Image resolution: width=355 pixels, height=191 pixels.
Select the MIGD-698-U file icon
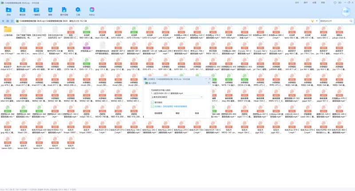[71, 77]
